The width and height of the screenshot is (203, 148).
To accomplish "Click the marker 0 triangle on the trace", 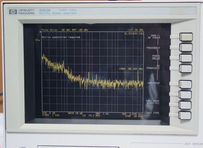I will 79,78.
